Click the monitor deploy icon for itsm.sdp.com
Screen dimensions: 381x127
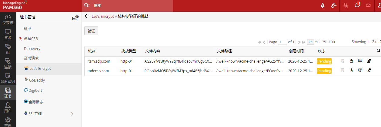[360, 61]
